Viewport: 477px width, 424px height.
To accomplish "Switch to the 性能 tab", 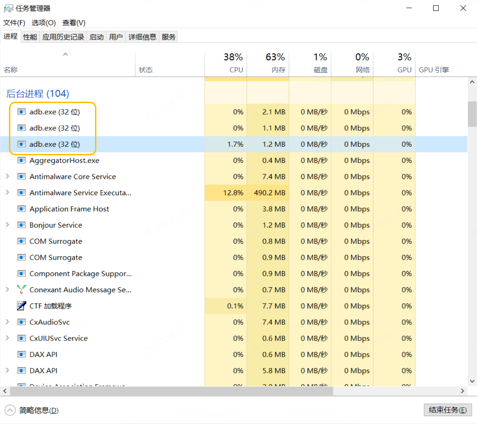I will point(30,37).
